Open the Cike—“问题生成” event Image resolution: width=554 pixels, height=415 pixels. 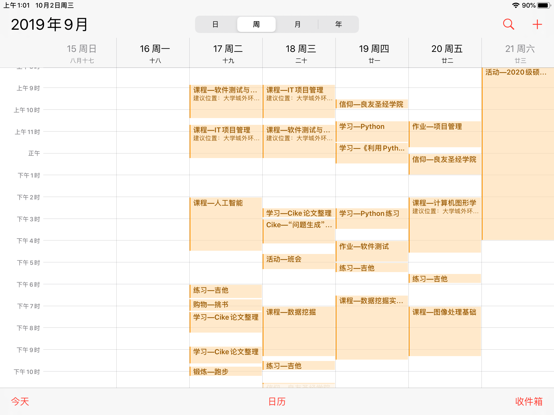(x=299, y=231)
